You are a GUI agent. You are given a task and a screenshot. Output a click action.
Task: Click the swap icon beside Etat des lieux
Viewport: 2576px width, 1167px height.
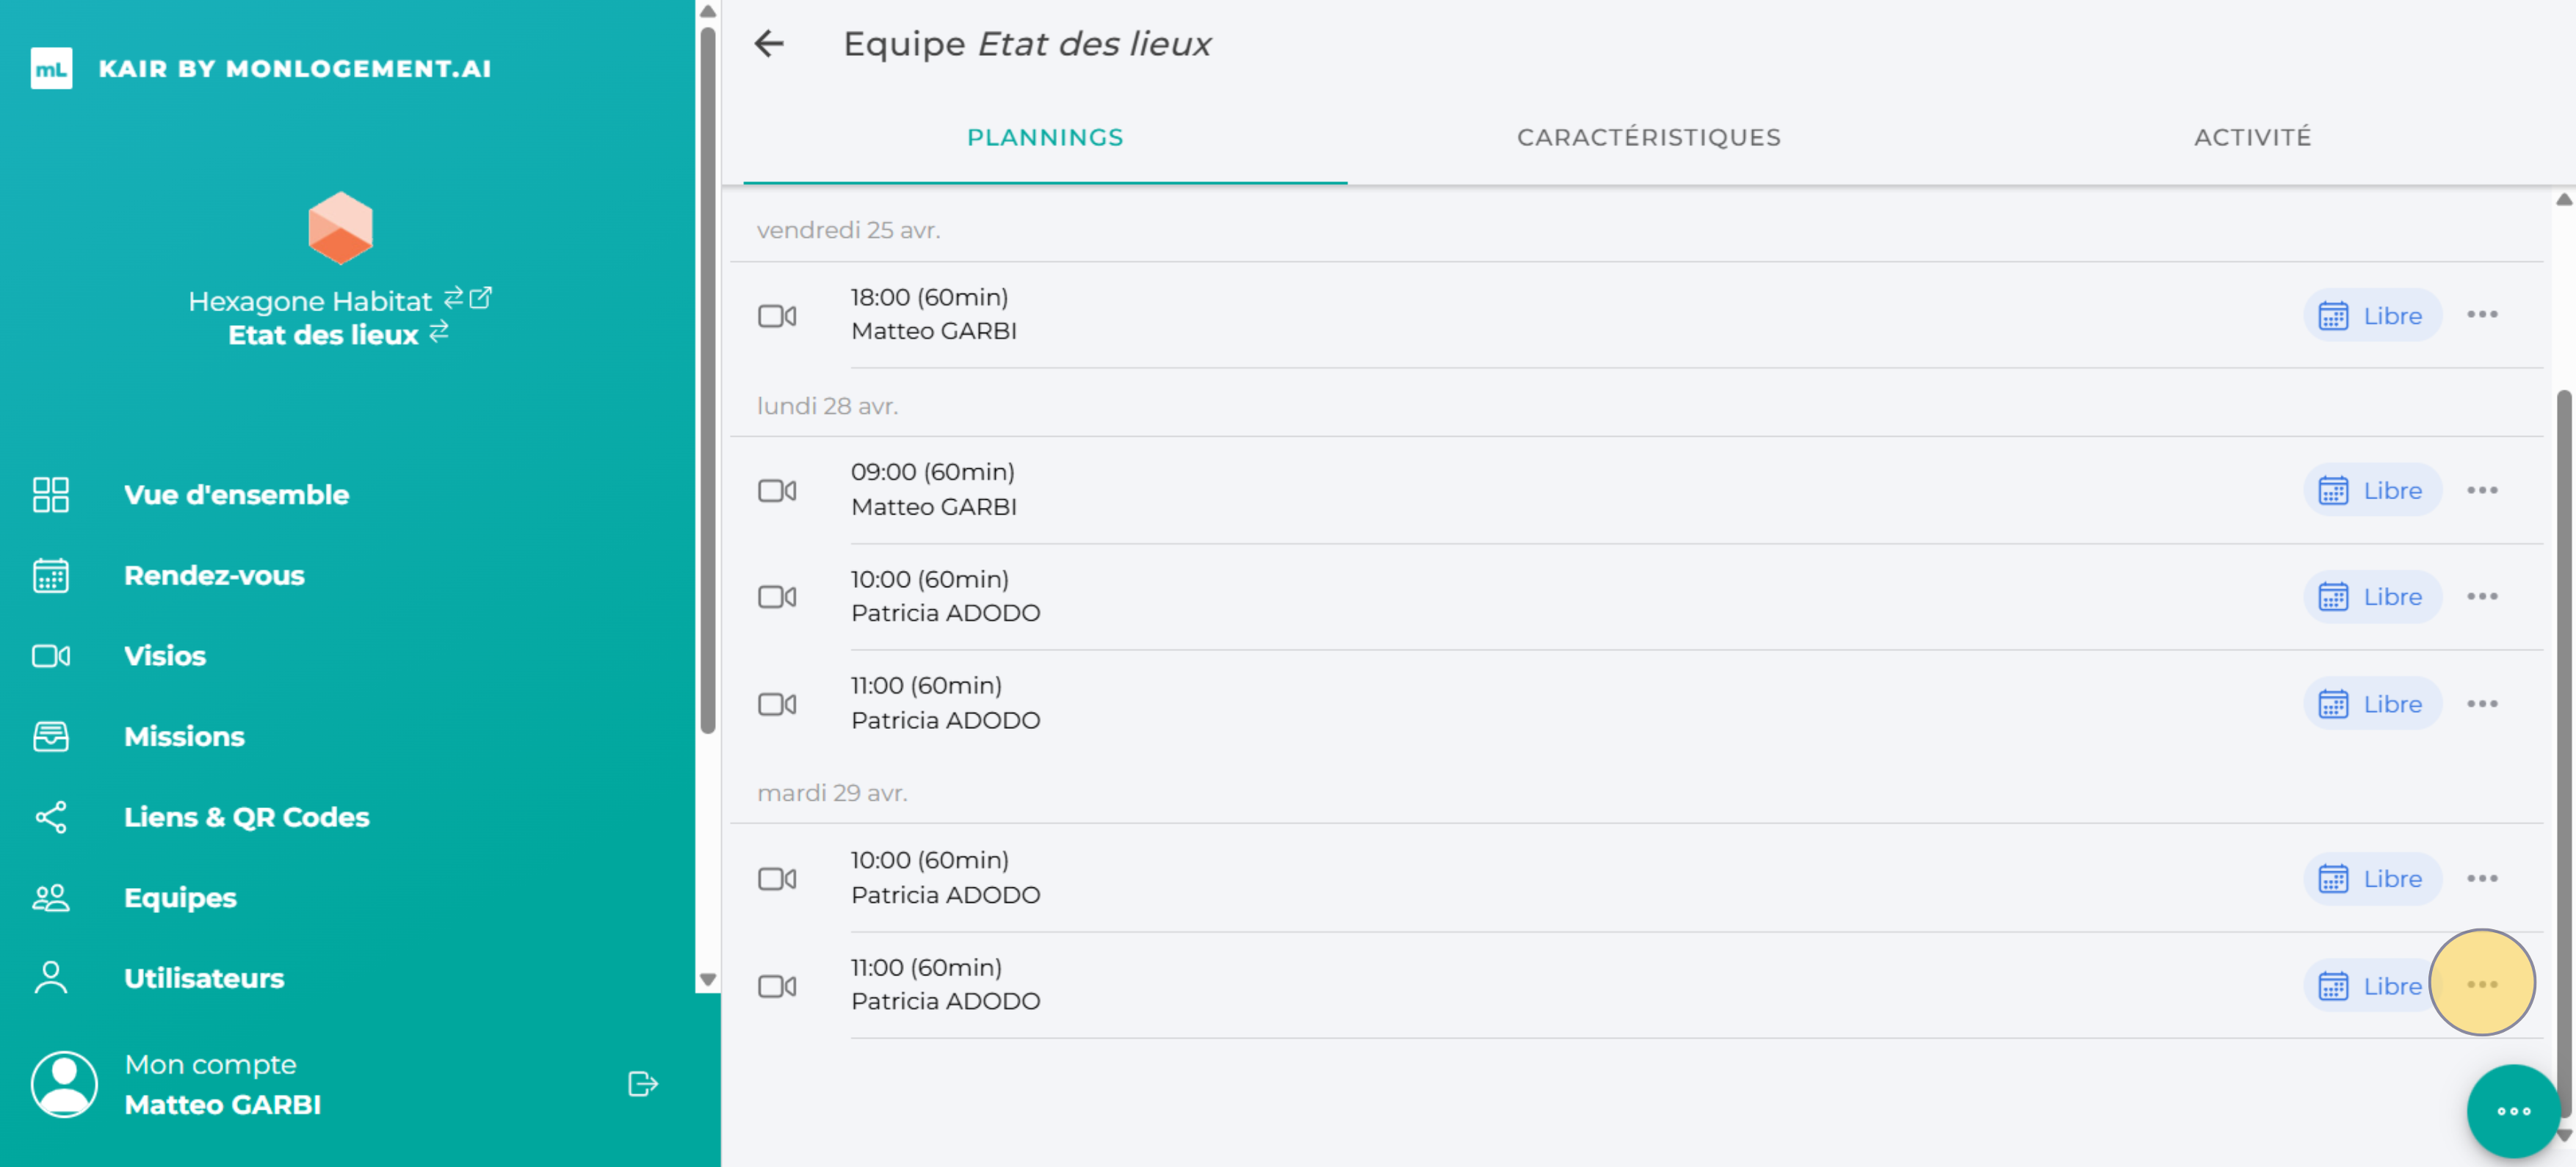pos(439,332)
